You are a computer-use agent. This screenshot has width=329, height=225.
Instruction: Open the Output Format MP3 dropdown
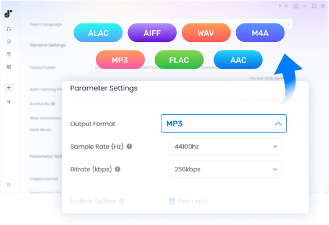224,124
